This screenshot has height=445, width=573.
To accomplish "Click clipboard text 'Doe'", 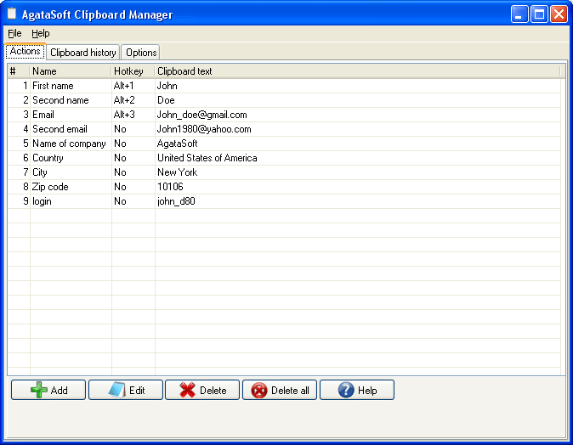I will (166, 100).
